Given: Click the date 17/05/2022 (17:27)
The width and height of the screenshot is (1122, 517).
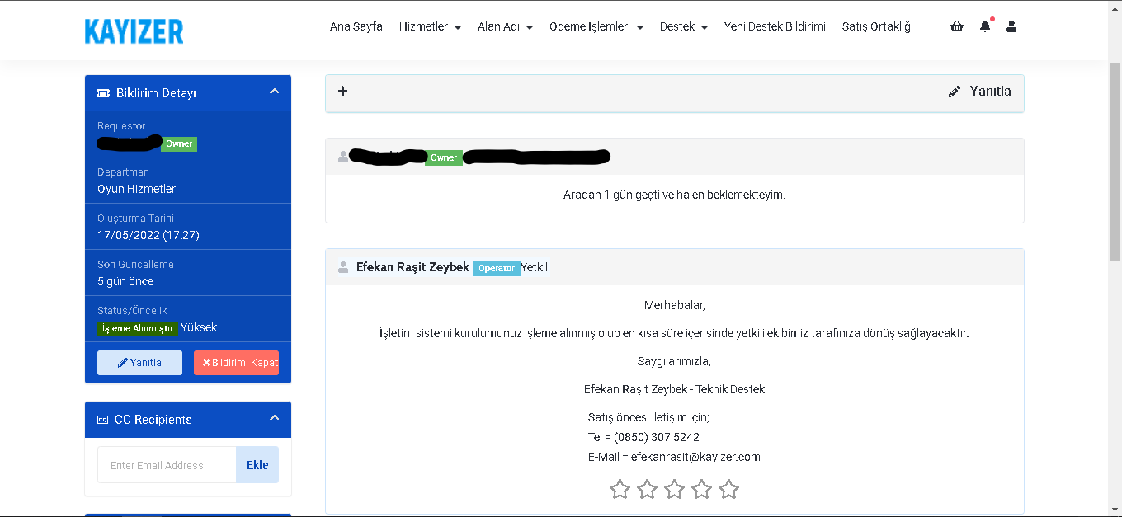Looking at the screenshot, I should tap(148, 235).
